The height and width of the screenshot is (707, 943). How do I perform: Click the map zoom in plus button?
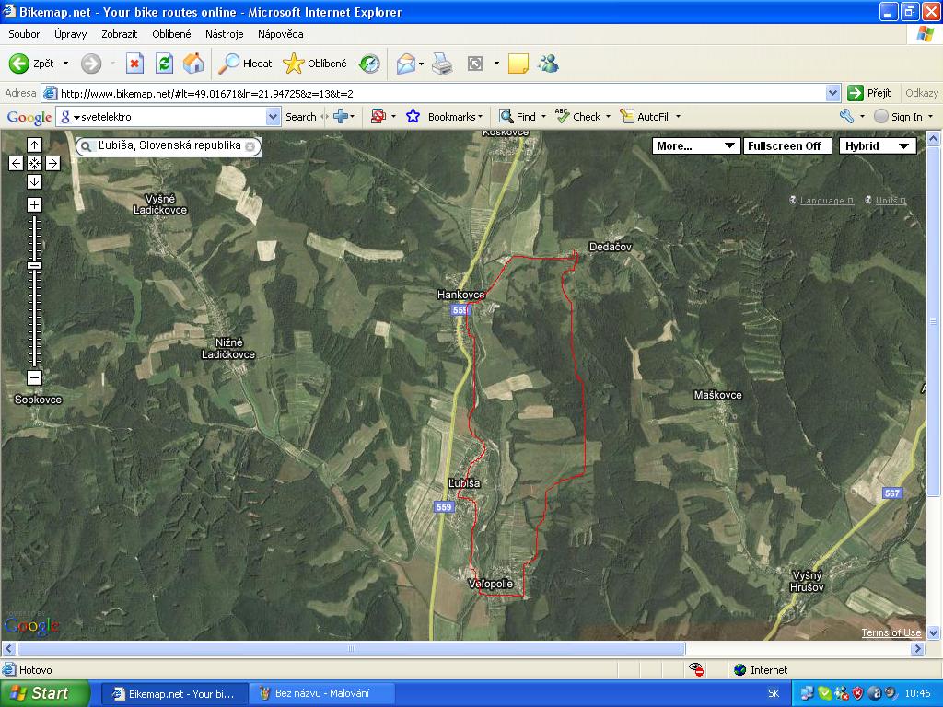[x=34, y=204]
